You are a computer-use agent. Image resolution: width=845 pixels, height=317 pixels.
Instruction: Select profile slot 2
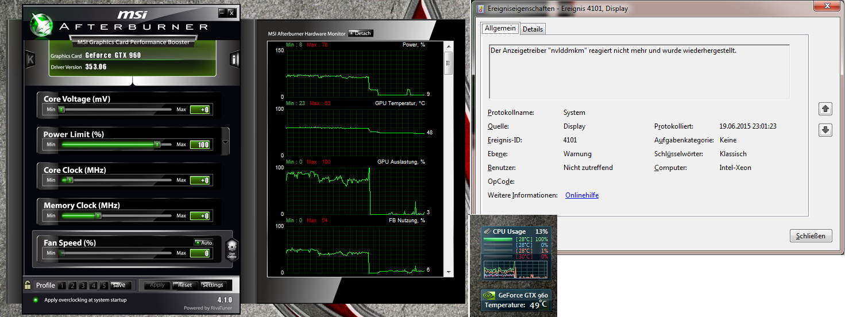(x=73, y=285)
